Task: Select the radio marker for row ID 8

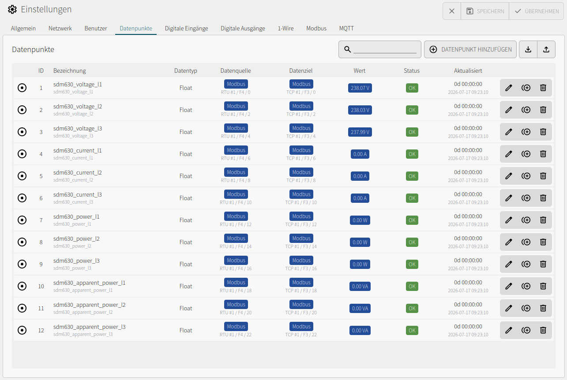Action: click(x=22, y=242)
